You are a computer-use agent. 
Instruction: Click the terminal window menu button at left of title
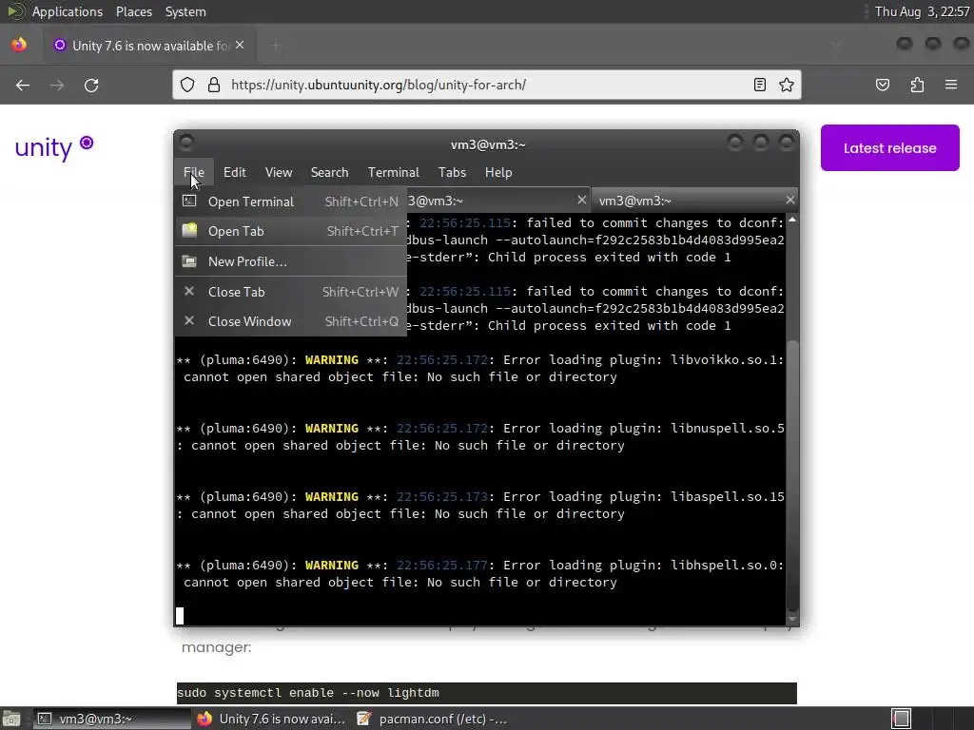click(x=186, y=144)
